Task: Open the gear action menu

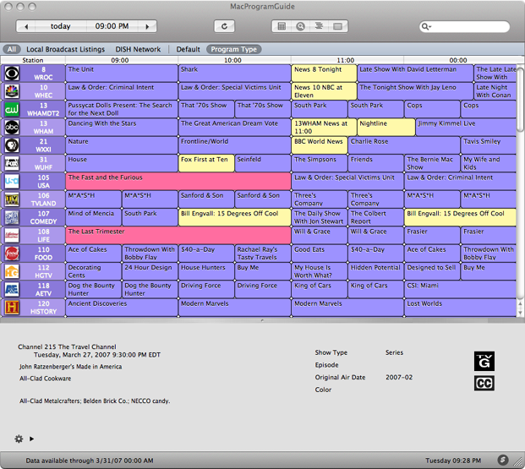Action: coord(19,439)
